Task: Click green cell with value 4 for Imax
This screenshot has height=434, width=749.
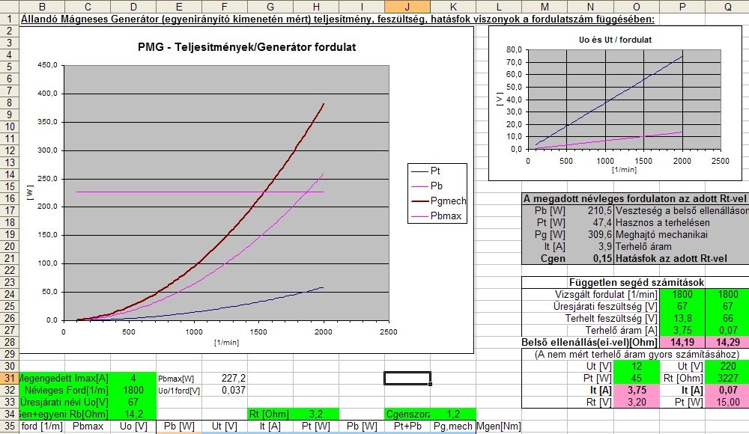Action: [x=133, y=378]
